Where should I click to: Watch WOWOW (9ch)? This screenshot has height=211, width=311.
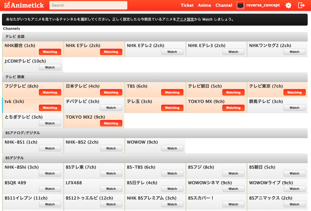click(172, 148)
